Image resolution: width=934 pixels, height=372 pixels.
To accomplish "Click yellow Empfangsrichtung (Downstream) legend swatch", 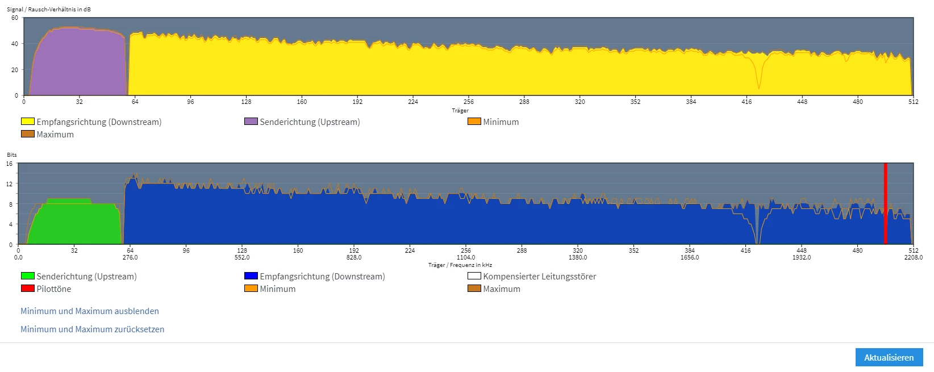I will pos(28,122).
